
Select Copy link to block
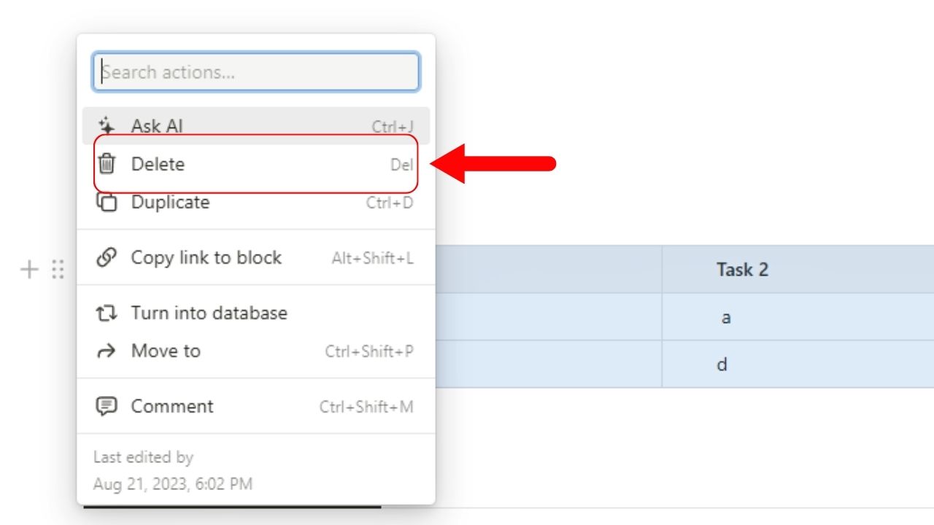tap(206, 257)
